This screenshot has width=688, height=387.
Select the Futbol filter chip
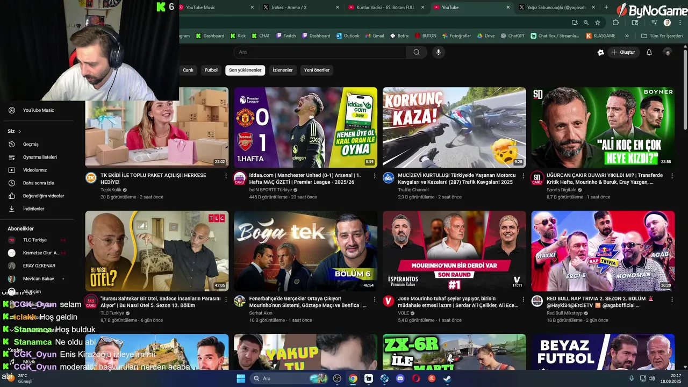211,70
